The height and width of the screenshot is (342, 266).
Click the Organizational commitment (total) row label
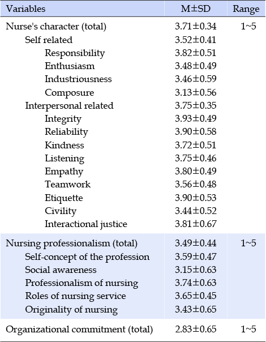pyautogui.click(x=79, y=330)
